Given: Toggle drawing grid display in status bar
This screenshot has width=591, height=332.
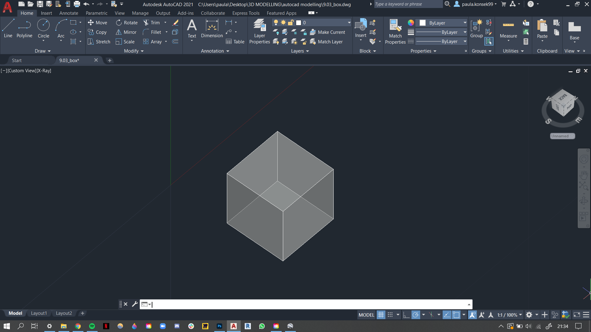Looking at the screenshot, I should click(381, 315).
